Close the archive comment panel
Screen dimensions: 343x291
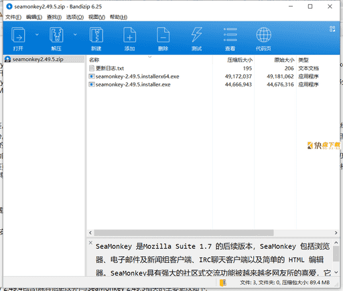pos(90,243)
